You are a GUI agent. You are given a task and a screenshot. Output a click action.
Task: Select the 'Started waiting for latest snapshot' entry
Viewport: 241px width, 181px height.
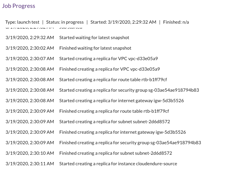pyautogui.click(x=94, y=38)
